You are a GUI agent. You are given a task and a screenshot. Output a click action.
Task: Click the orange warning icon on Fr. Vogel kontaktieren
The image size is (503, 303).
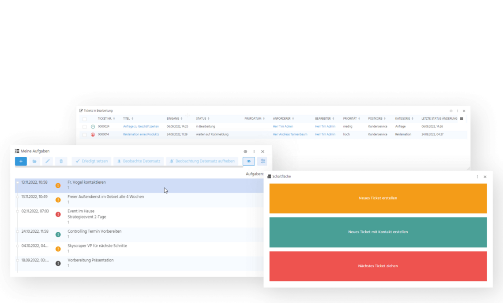click(58, 185)
